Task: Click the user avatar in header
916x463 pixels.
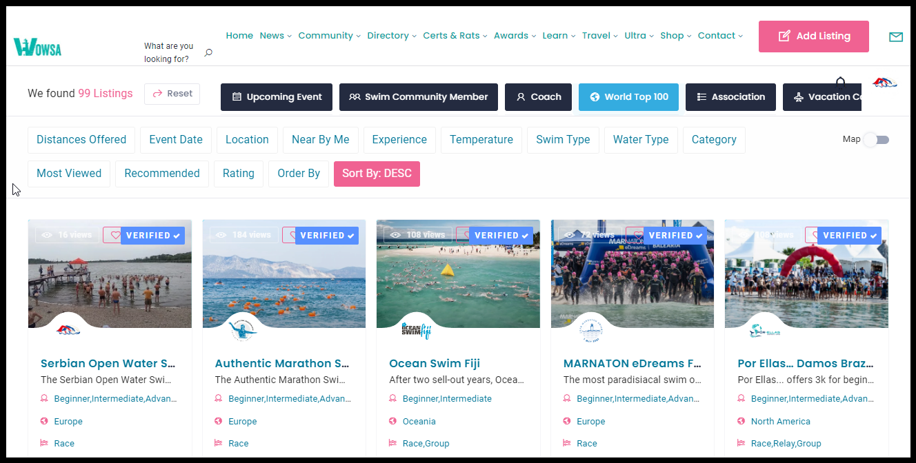Action: tap(884, 83)
